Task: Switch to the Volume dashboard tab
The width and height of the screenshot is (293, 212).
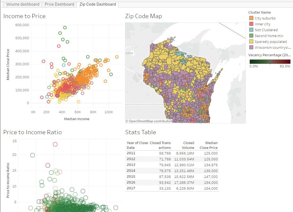Action: point(23,4)
